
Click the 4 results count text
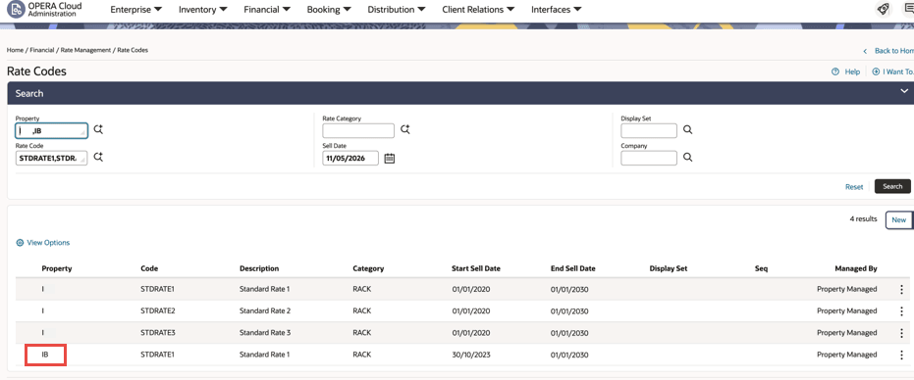[863, 219]
